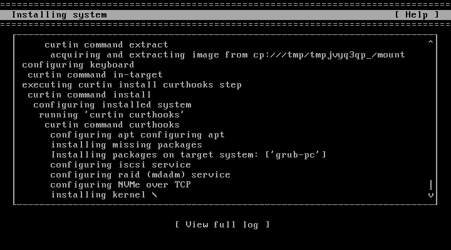
Task: Click the View full log button
Action: (222, 224)
